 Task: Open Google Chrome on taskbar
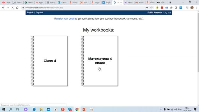pyautogui.click(x=77, y=109)
